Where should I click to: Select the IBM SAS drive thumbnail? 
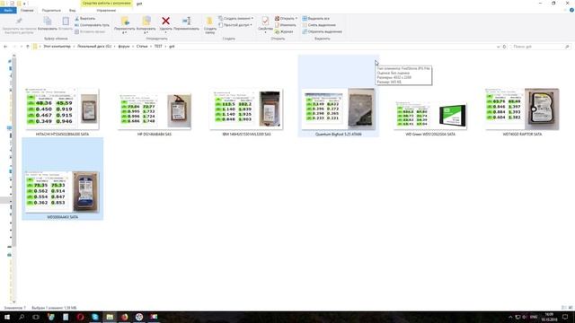click(x=246, y=110)
